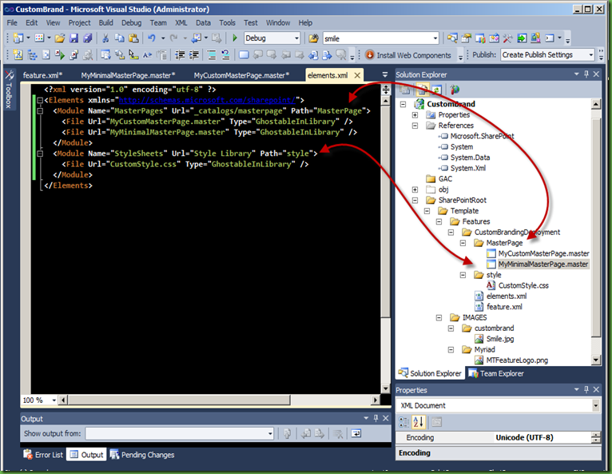Increase line indent using the toolbar icon
Screen dimensions: 612x474
click(194, 55)
